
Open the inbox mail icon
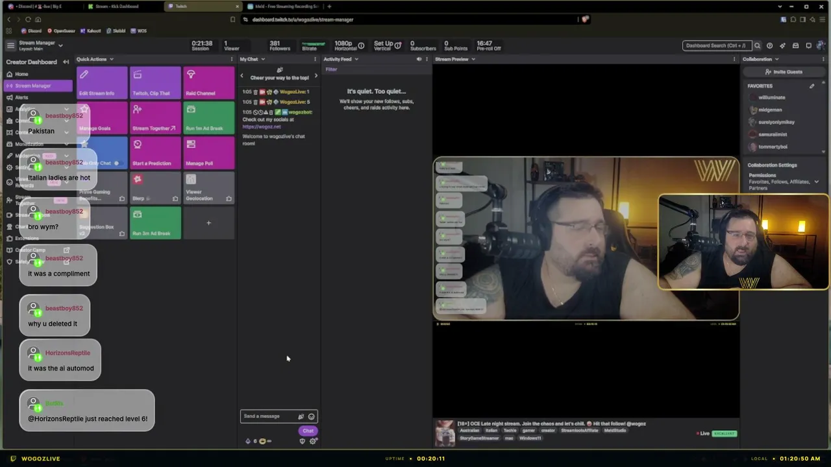coord(795,45)
